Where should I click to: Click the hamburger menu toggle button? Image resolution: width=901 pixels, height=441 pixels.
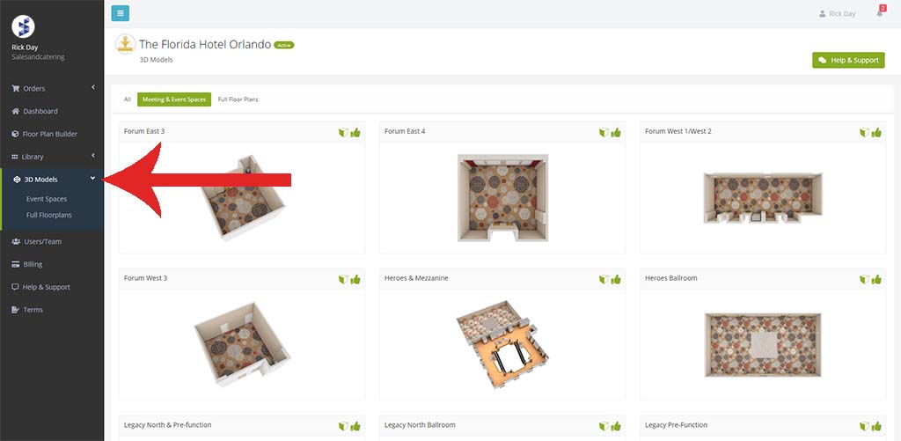click(120, 13)
